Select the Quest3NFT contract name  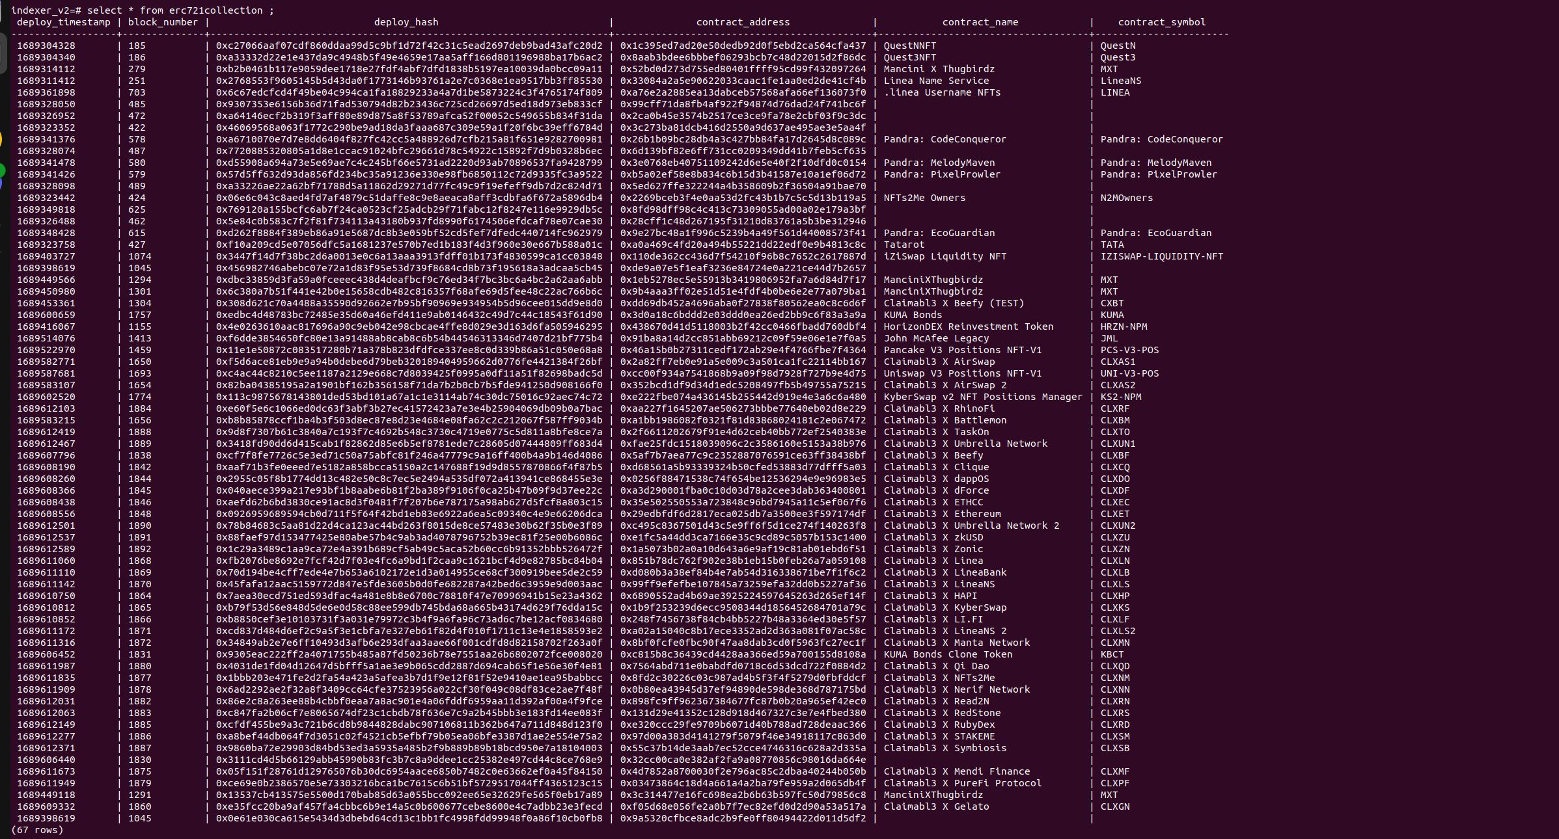tap(910, 57)
